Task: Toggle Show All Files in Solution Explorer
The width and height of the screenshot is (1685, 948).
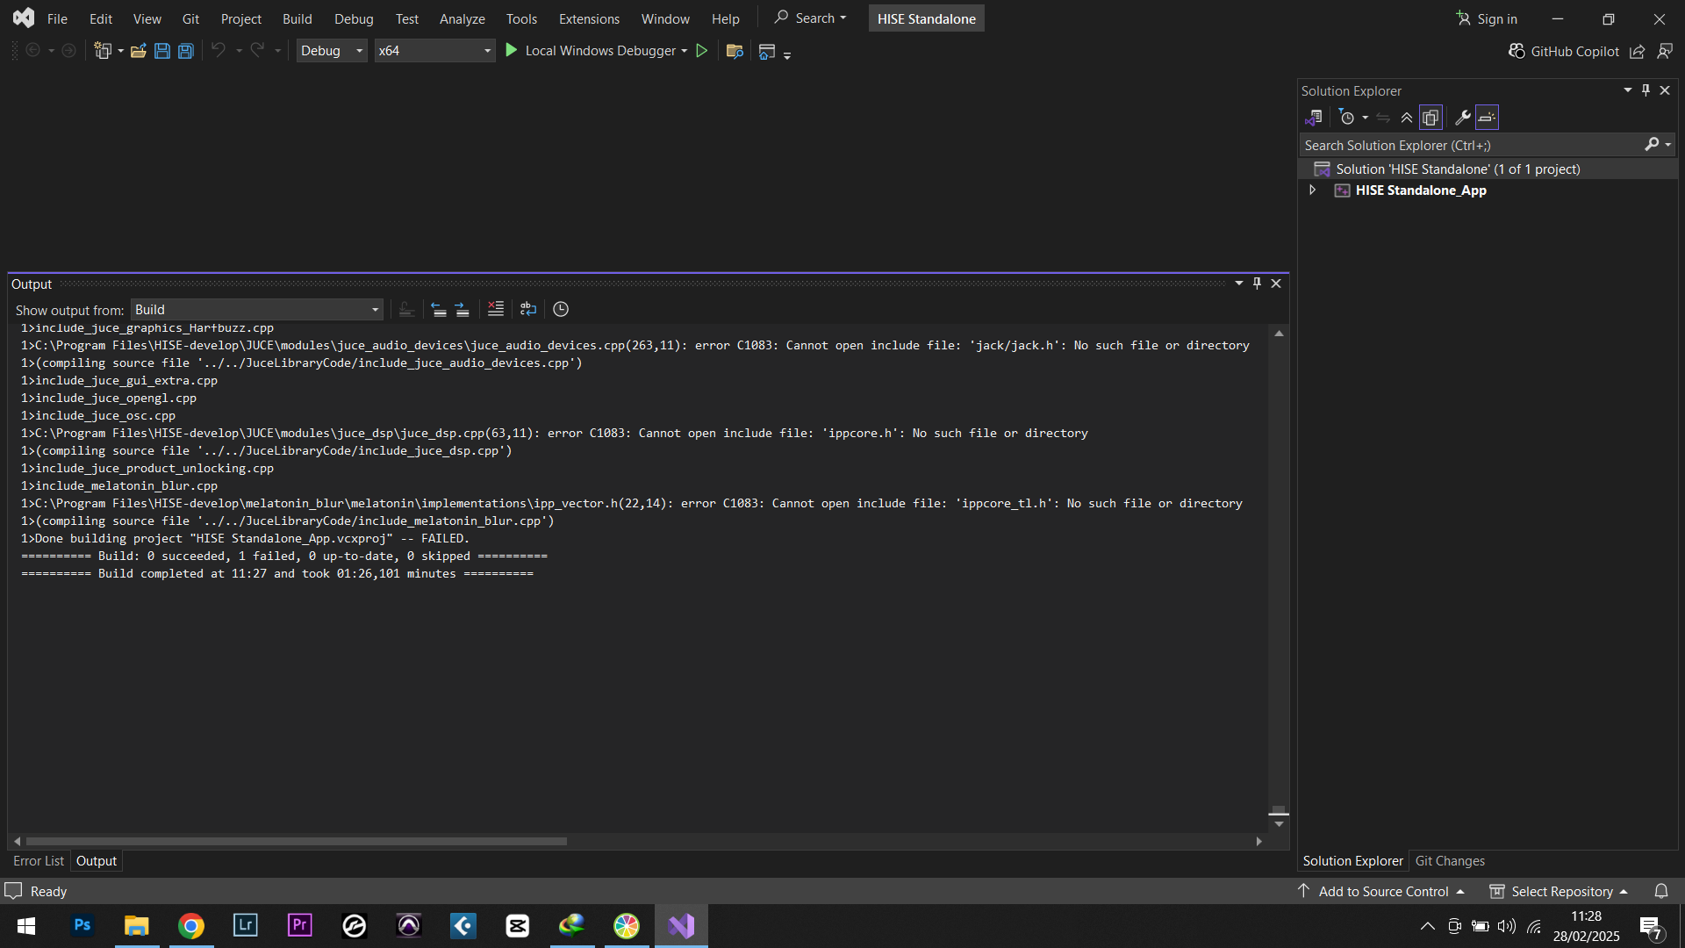Action: pyautogui.click(x=1430, y=117)
